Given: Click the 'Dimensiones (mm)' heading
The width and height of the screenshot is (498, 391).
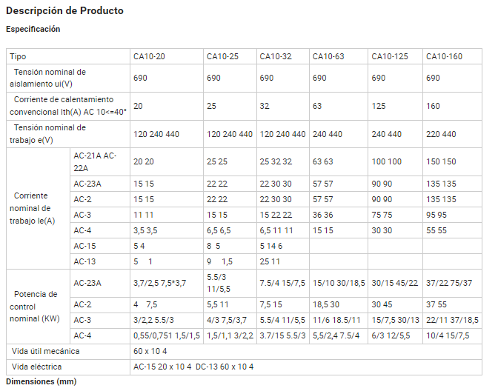Looking at the screenshot, I should (41, 381).
